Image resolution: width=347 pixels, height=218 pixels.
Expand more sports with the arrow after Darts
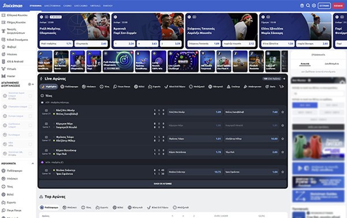(x=282, y=87)
